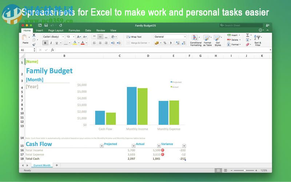Open Variance column filter dropdown
The image size is (291, 182).
coord(184,146)
